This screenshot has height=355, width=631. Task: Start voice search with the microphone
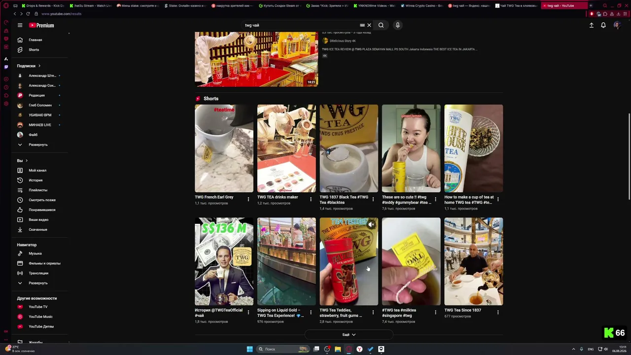[x=397, y=25]
